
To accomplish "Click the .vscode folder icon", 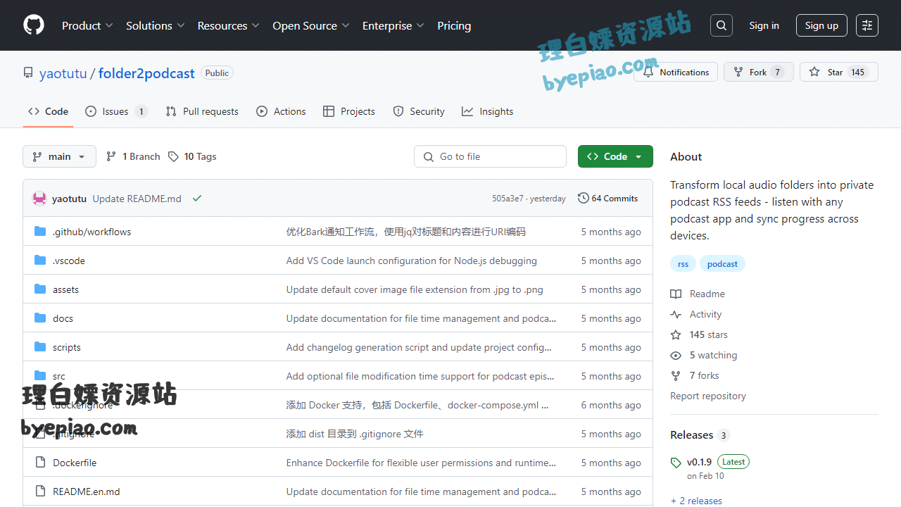I will (40, 261).
